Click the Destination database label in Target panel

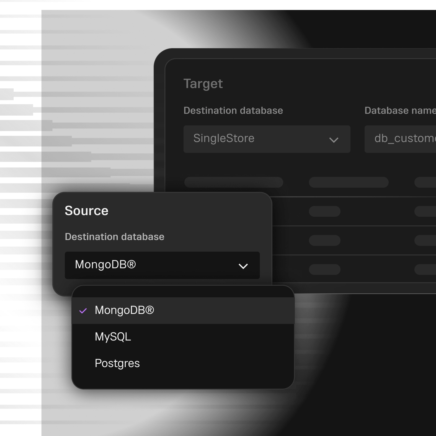point(233,111)
